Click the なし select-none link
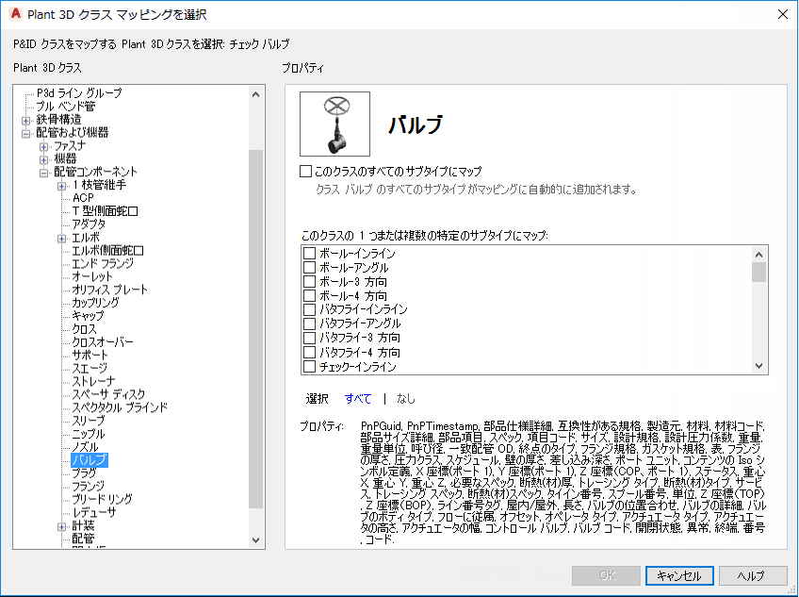The image size is (799, 597). pyautogui.click(x=405, y=399)
